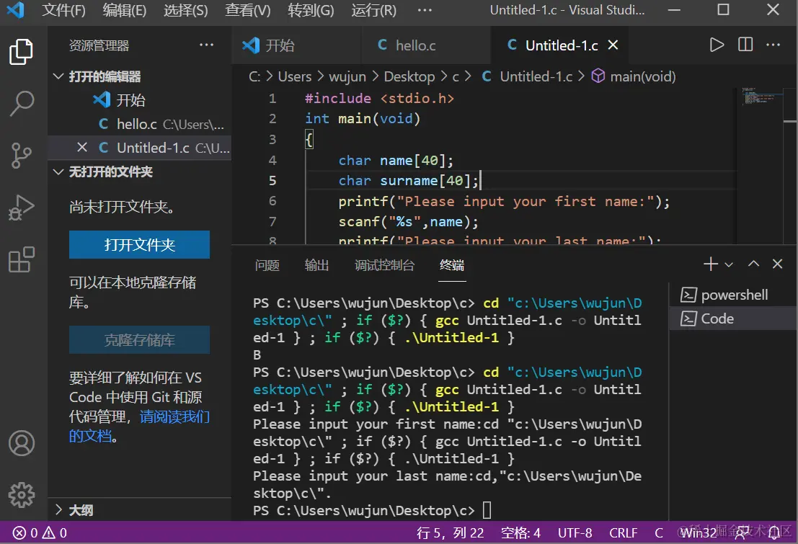Click line number 4 in the gutter
Viewport: 798px width, 544px height.
click(272, 160)
